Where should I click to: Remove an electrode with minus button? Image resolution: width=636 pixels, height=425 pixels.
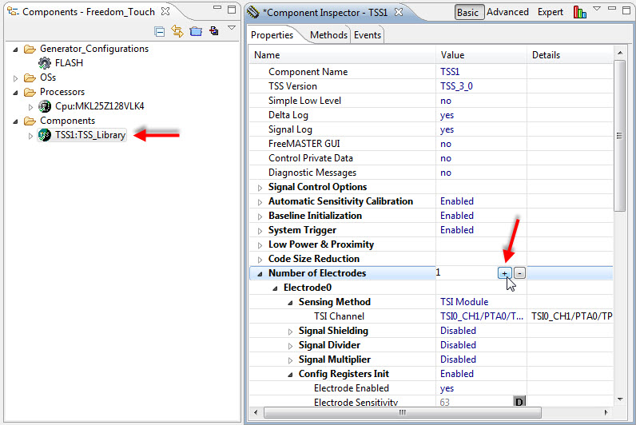point(519,273)
